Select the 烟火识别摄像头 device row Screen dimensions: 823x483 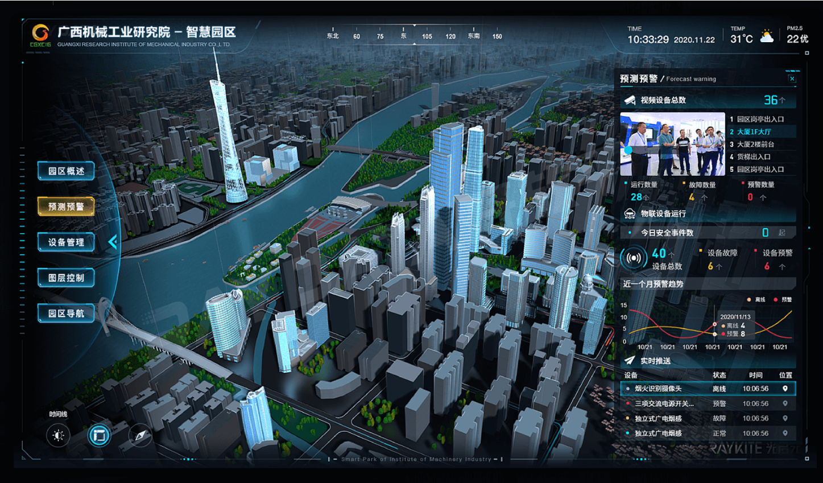[x=708, y=389]
